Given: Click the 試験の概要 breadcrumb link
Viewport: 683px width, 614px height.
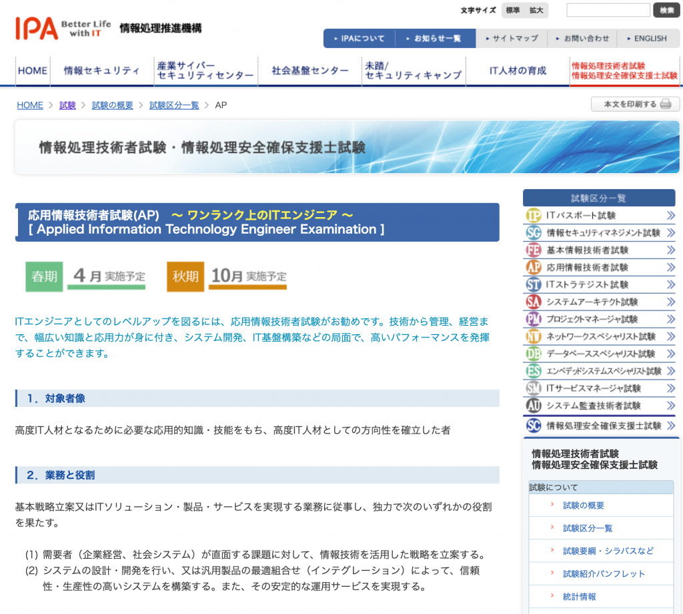Looking at the screenshot, I should (x=112, y=105).
